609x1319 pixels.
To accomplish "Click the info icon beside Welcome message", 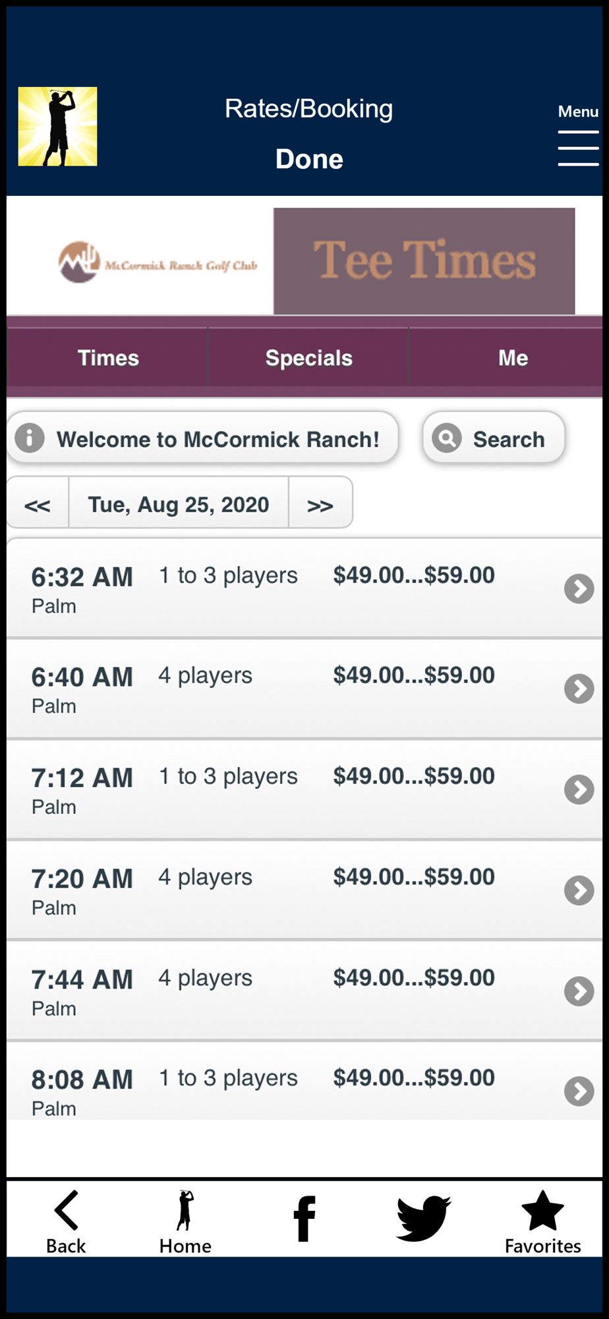I will pyautogui.click(x=30, y=437).
